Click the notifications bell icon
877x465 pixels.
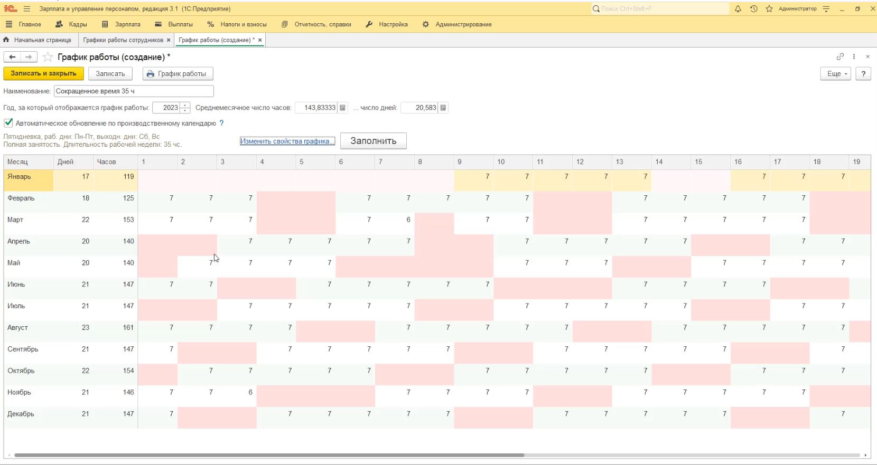[x=738, y=9]
